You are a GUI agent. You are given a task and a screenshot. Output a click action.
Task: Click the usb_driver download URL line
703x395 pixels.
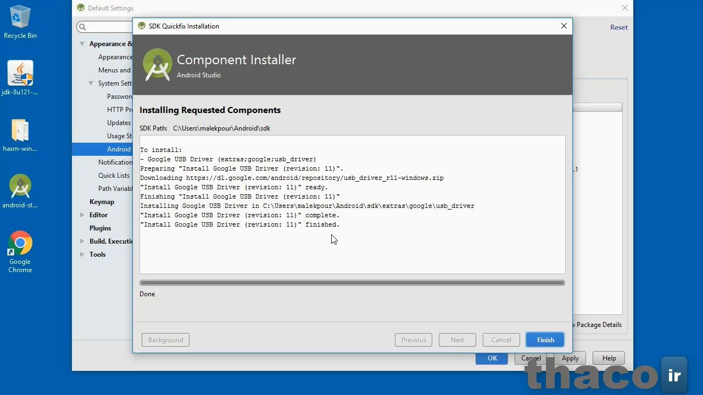click(x=292, y=178)
